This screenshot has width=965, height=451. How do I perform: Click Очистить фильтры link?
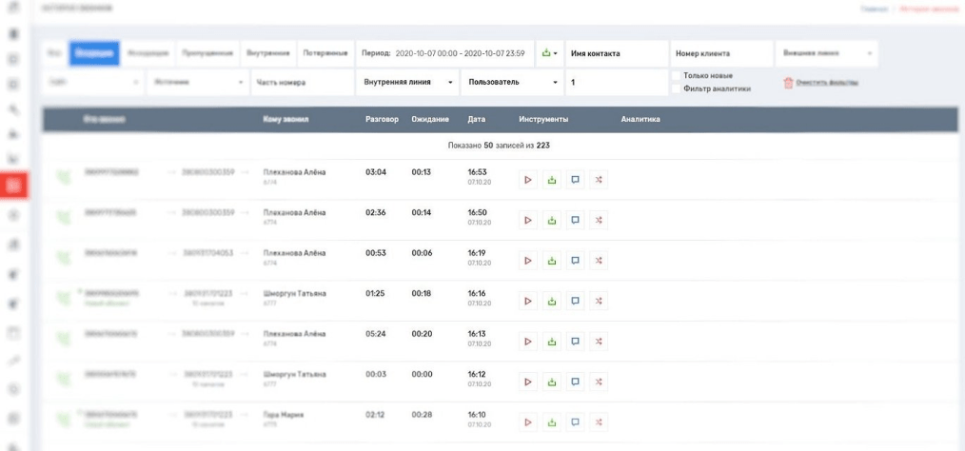pyautogui.click(x=826, y=83)
